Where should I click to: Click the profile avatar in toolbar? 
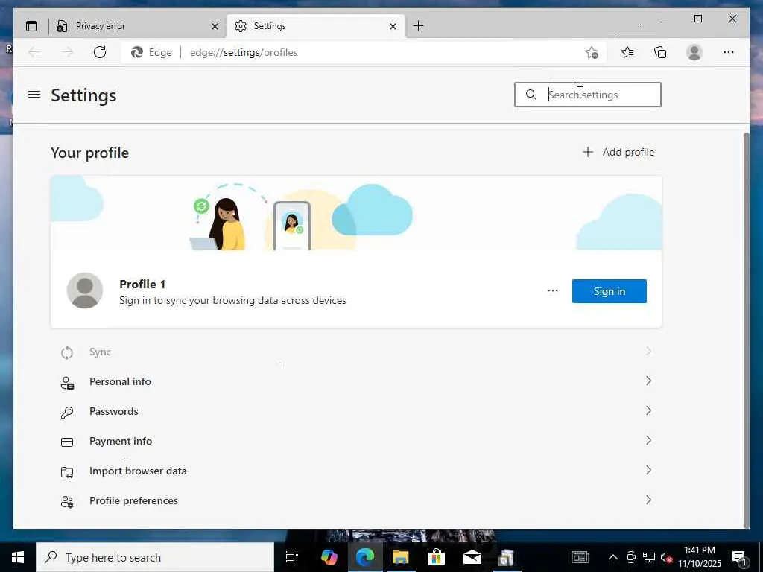[x=694, y=53]
